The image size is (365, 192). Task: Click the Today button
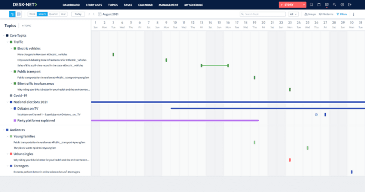[x=78, y=14]
